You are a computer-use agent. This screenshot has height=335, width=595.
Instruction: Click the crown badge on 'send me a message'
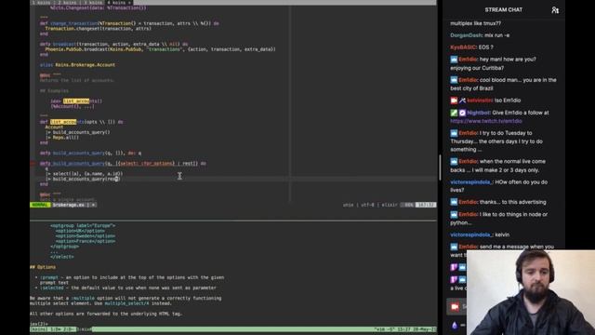(x=454, y=247)
